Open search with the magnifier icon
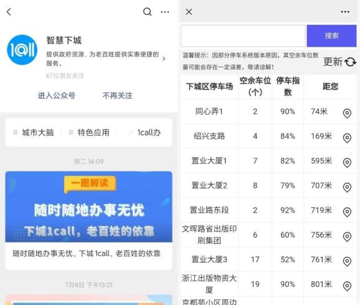360x305 pixels. [x=147, y=12]
